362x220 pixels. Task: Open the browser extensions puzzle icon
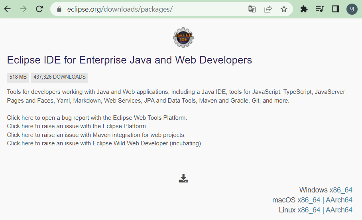pyautogui.click(x=304, y=9)
